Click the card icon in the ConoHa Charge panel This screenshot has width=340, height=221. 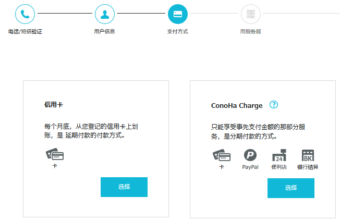click(x=222, y=155)
